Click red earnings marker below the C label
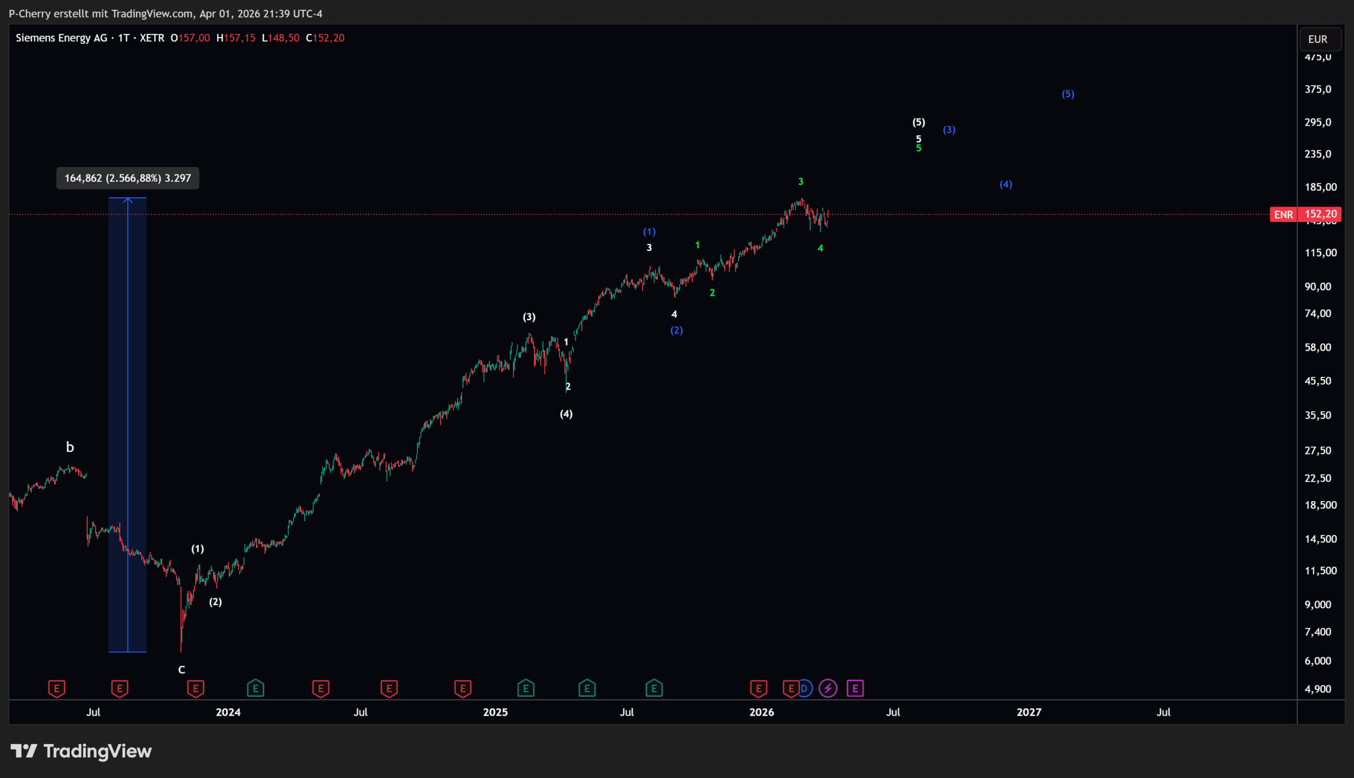 pos(196,688)
